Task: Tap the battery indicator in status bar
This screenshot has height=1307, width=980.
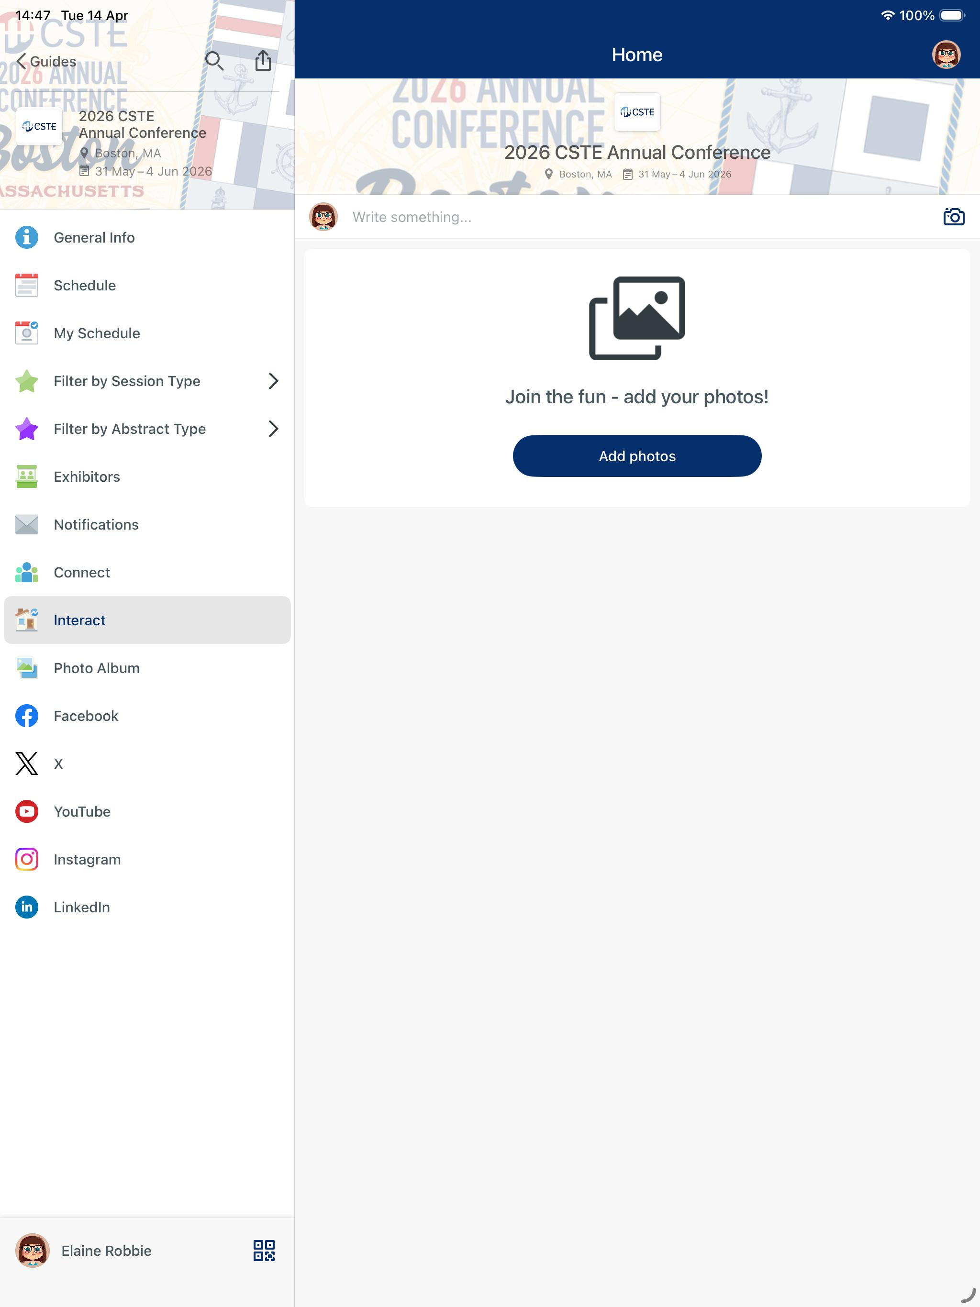Action: (952, 15)
